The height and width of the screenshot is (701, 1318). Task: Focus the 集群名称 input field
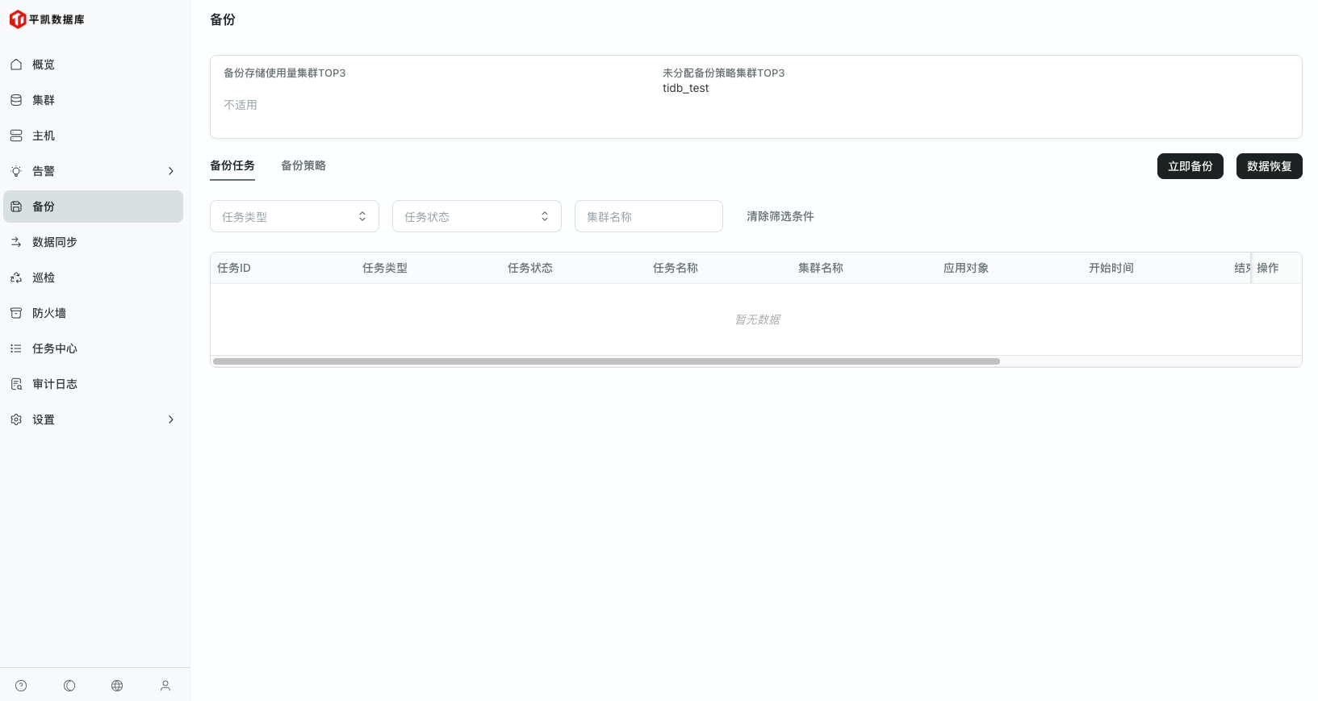pos(648,216)
